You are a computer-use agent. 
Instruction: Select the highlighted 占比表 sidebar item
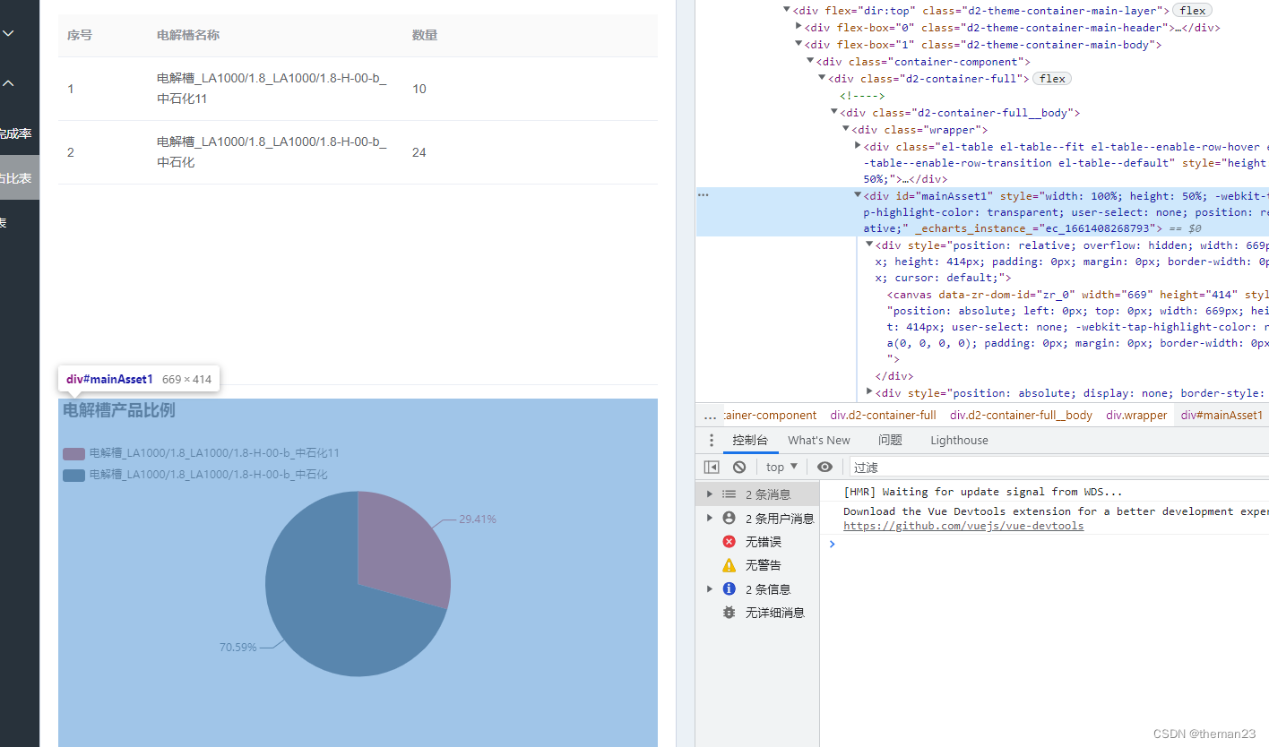tap(19, 178)
